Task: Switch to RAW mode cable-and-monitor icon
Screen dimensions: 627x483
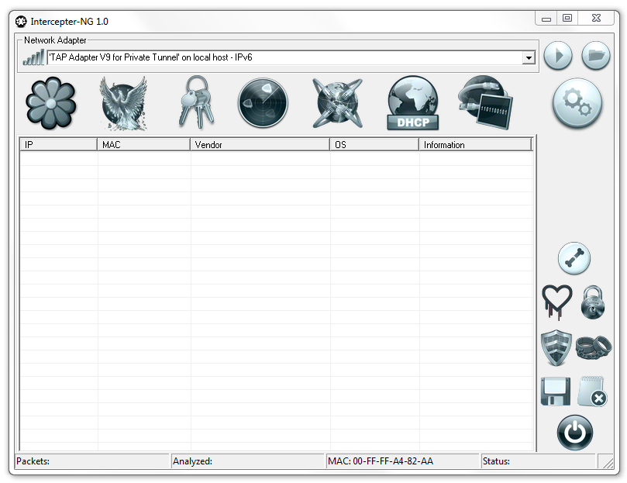Action: pyautogui.click(x=485, y=103)
